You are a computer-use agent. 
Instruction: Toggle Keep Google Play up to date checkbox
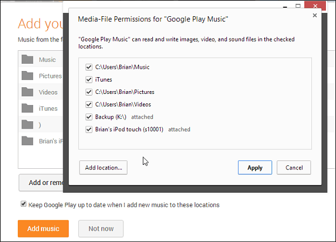pos(24,204)
